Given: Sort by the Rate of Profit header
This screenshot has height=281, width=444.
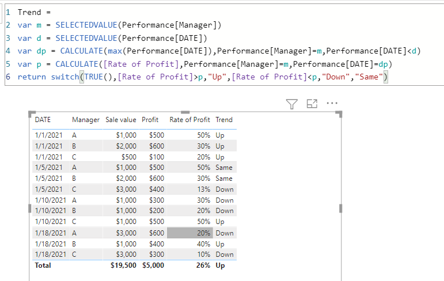Looking at the screenshot, I should pyautogui.click(x=189, y=120).
